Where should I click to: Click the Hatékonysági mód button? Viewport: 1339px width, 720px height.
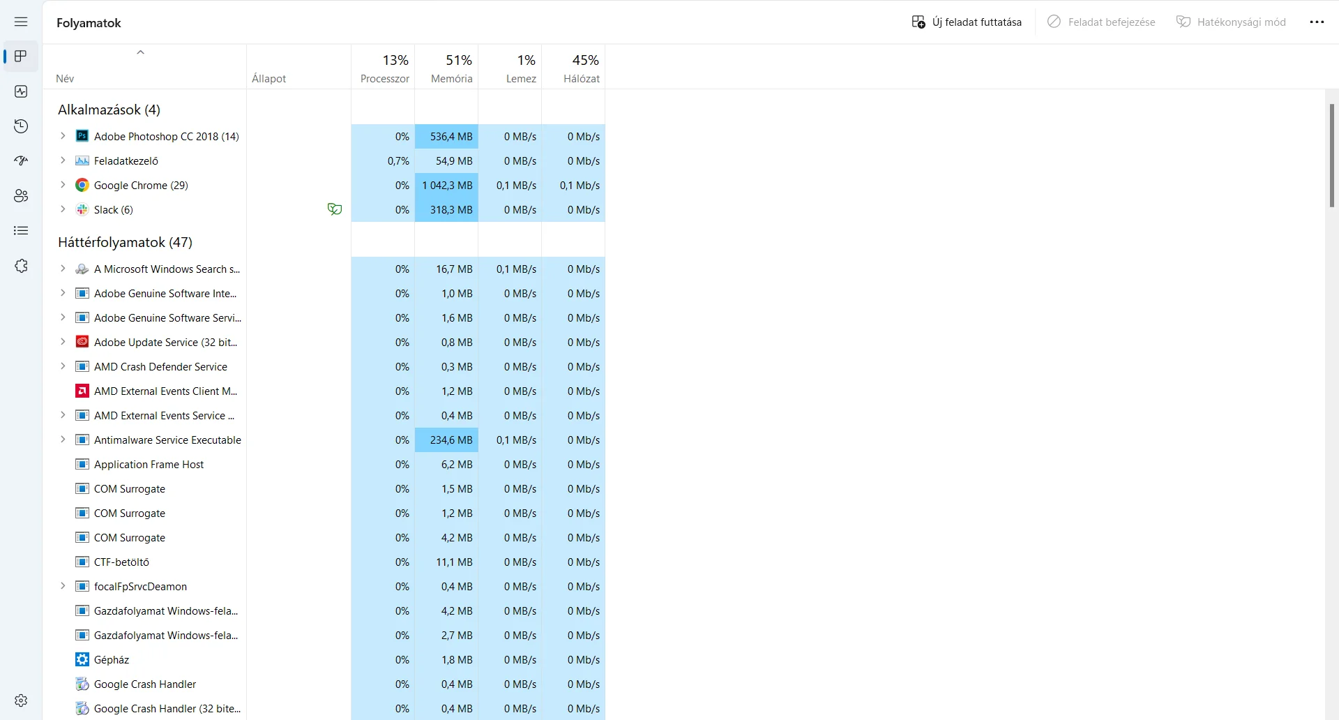pos(1231,22)
